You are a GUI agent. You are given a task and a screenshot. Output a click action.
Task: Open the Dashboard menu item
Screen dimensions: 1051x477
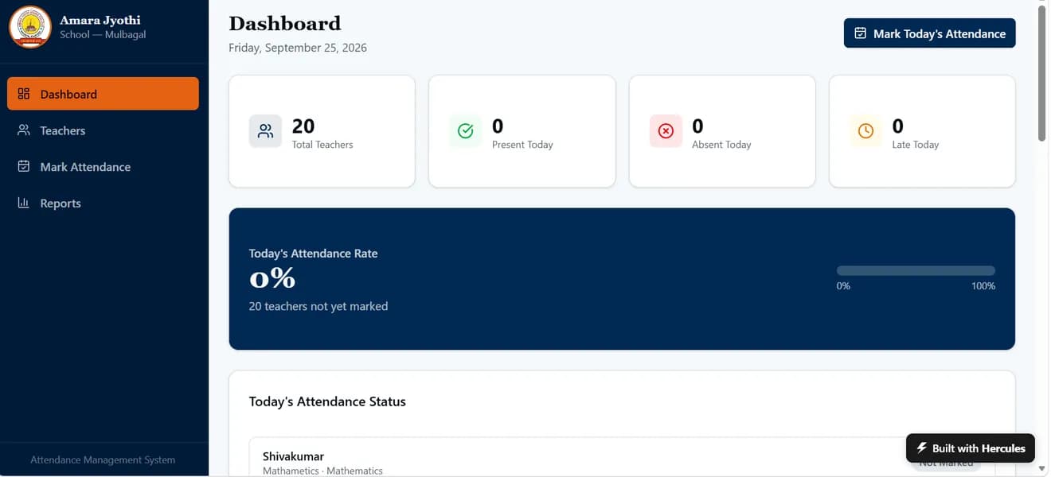pyautogui.click(x=103, y=94)
